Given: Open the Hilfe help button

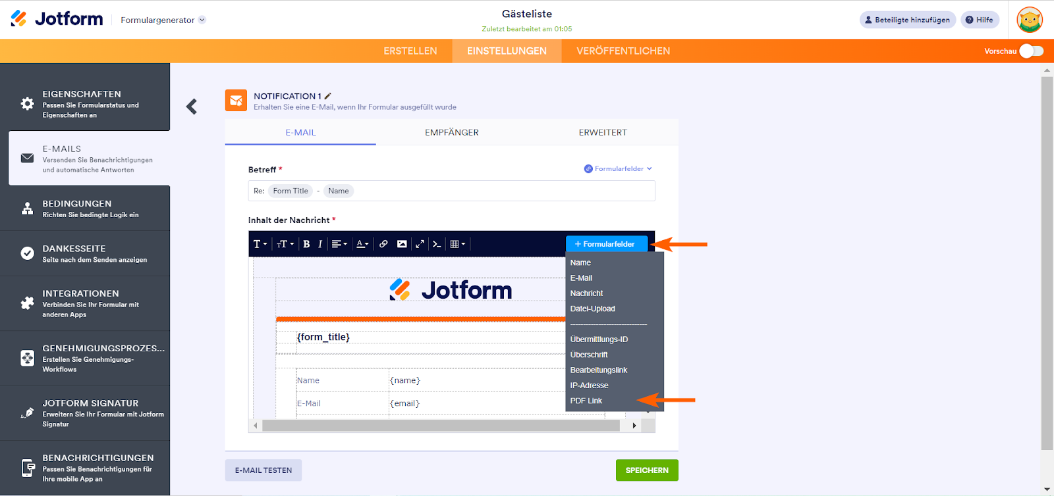Looking at the screenshot, I should 980,20.
